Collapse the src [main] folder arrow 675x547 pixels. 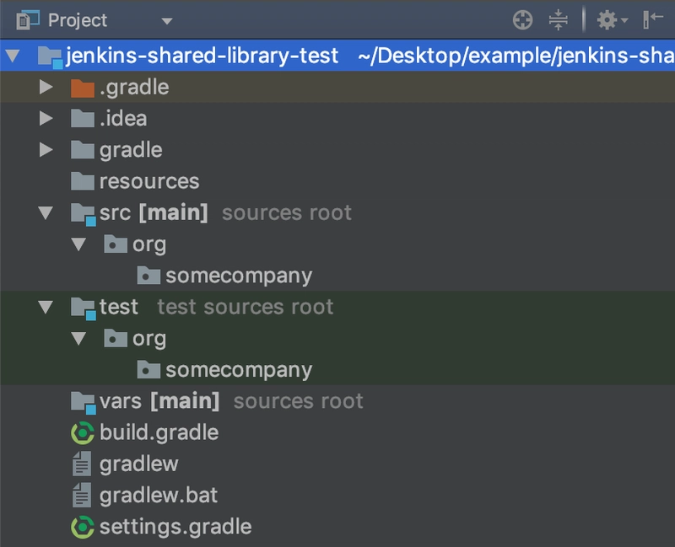(x=46, y=213)
